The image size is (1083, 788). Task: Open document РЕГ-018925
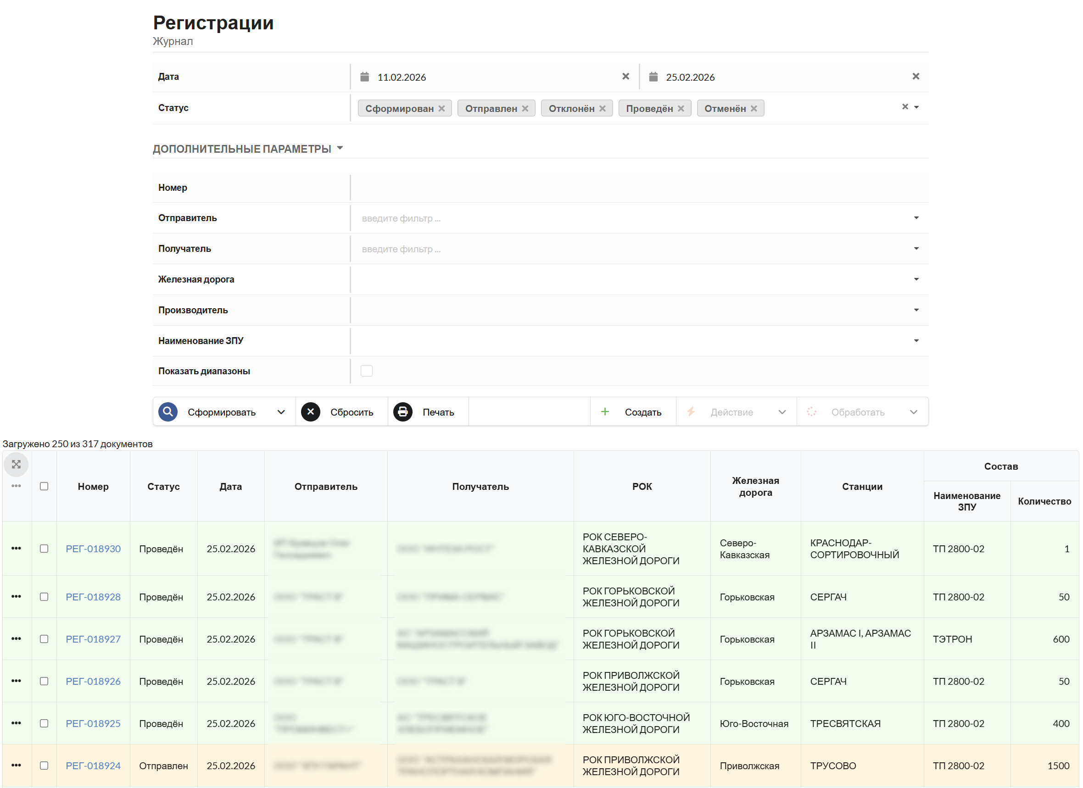(x=93, y=723)
